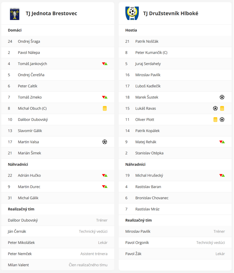Click the TJ Jednota Brestovec club crest

click(x=15, y=14)
